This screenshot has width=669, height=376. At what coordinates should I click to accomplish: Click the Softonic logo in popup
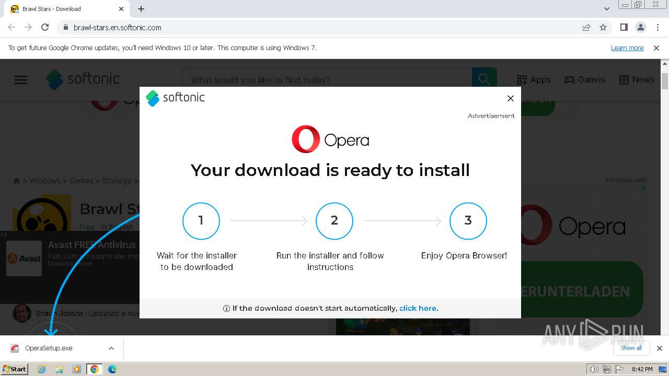[x=175, y=98]
